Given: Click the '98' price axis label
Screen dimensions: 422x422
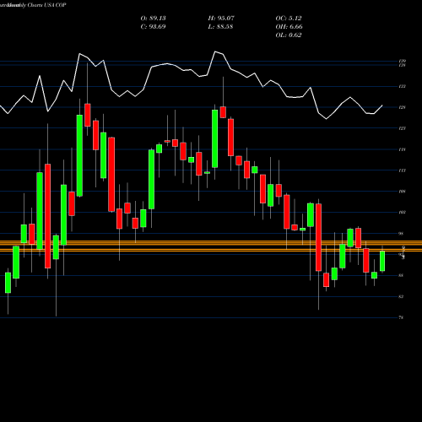Looking at the screenshot, I should click(x=402, y=234).
